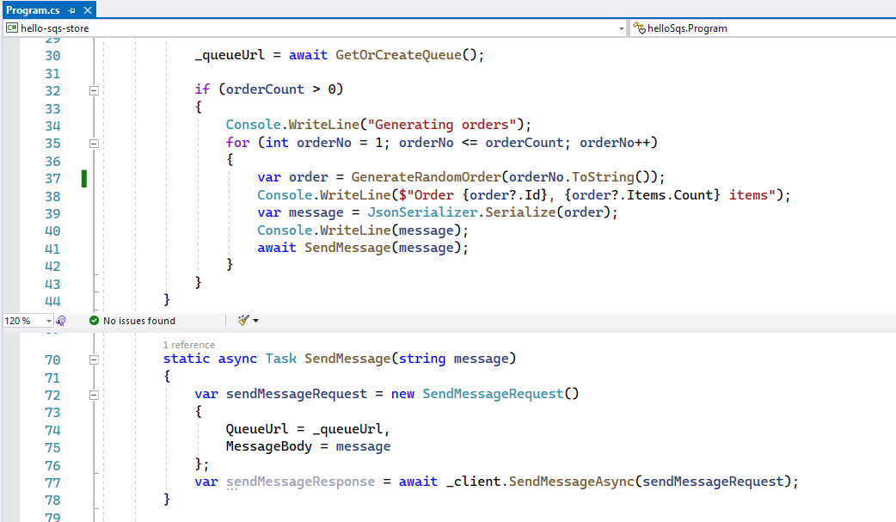Screen dimensions: 896x522
Task: Click the SendMessageAsync call on line 77
Action: 572,482
